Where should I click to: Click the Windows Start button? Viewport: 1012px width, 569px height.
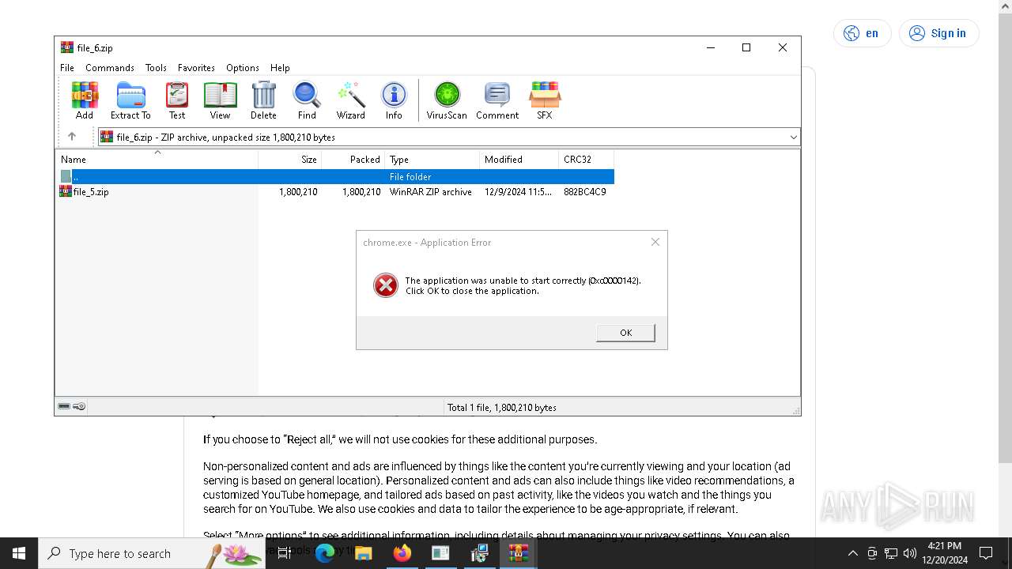coord(19,553)
